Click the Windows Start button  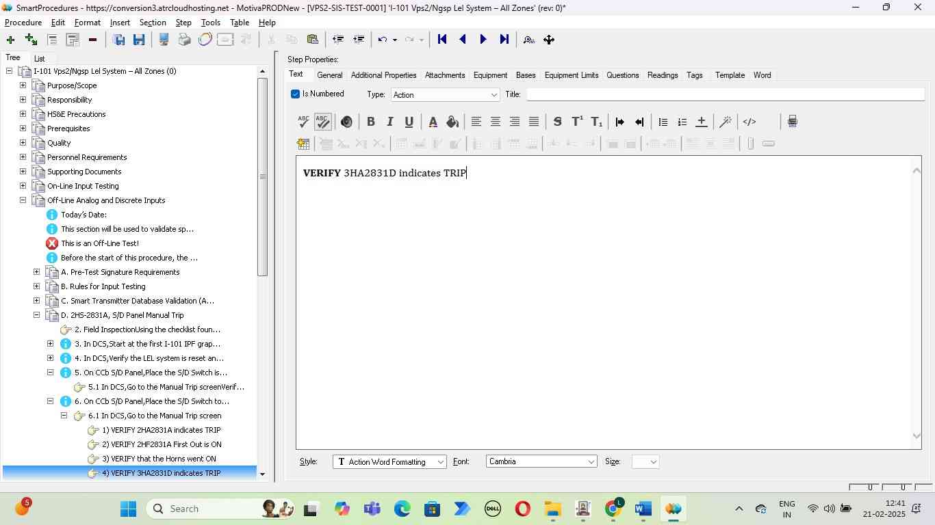point(128,509)
